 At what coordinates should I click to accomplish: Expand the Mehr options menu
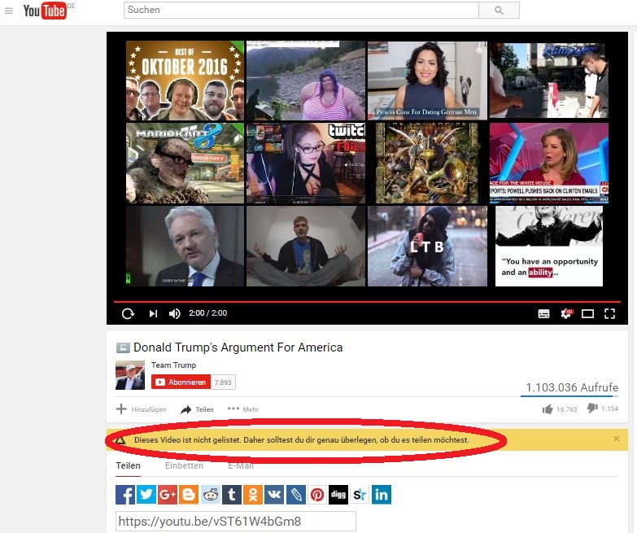(x=242, y=409)
